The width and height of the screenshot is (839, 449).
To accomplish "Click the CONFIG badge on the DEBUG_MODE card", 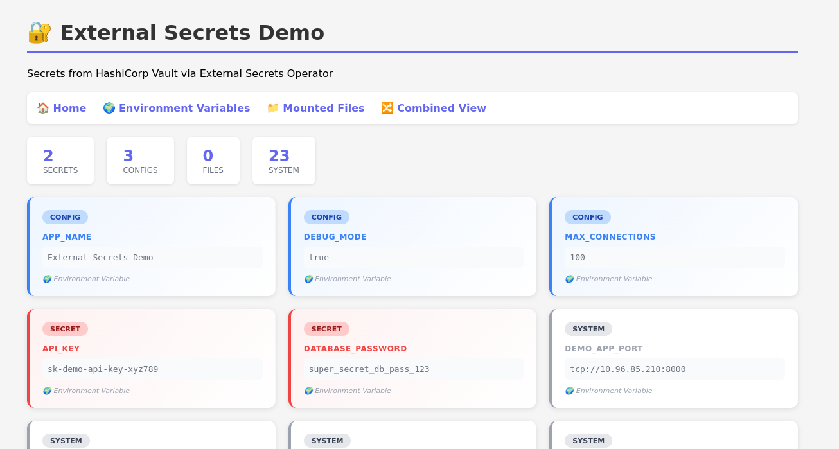I will tap(326, 217).
